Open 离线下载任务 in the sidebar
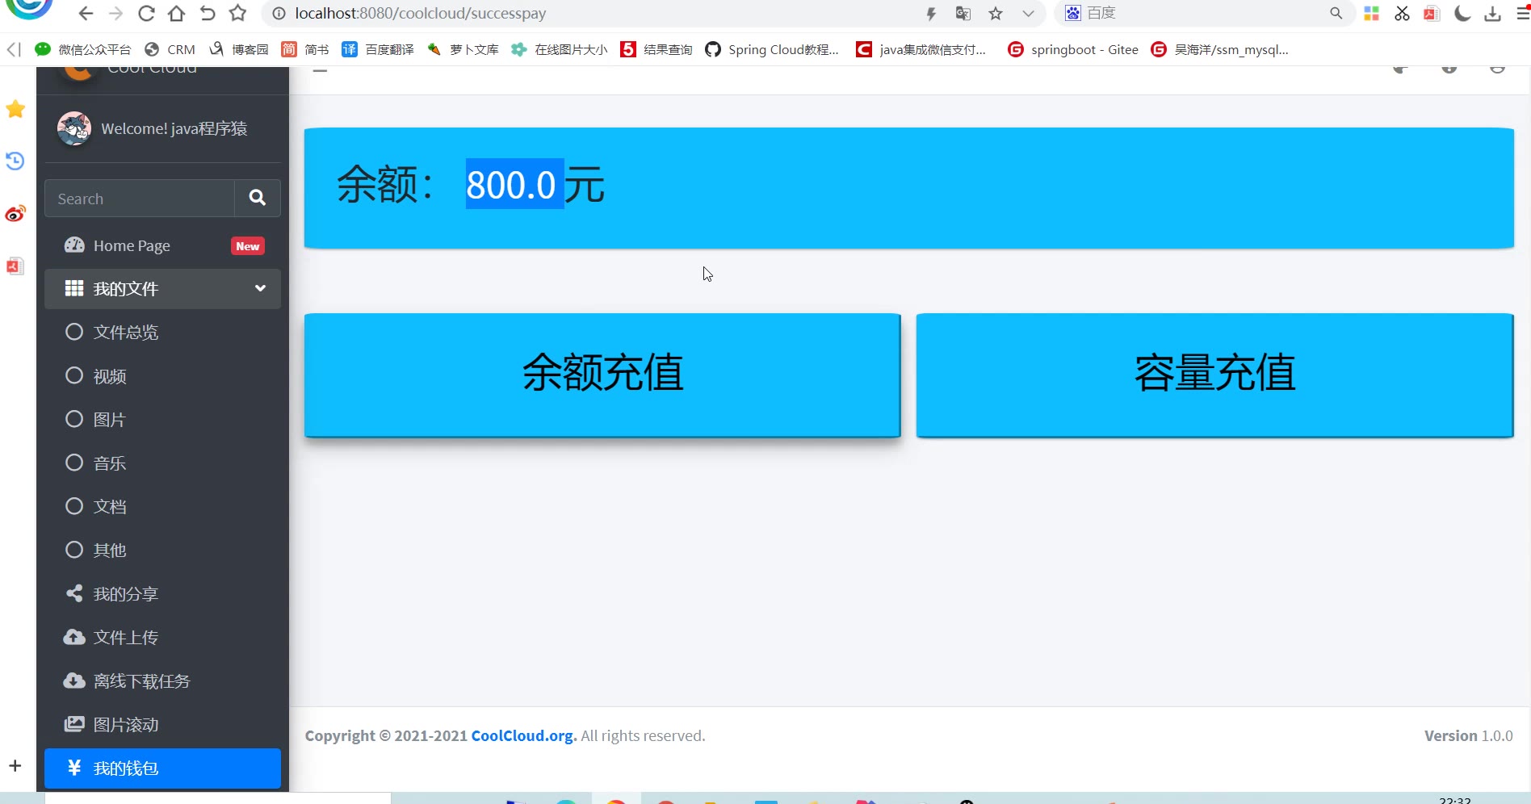 163,680
